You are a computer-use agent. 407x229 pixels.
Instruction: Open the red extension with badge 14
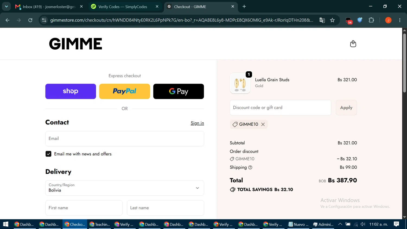(349, 20)
